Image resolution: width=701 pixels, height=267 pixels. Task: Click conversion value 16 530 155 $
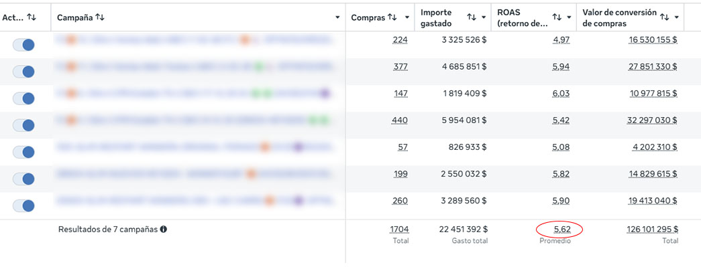(x=653, y=40)
